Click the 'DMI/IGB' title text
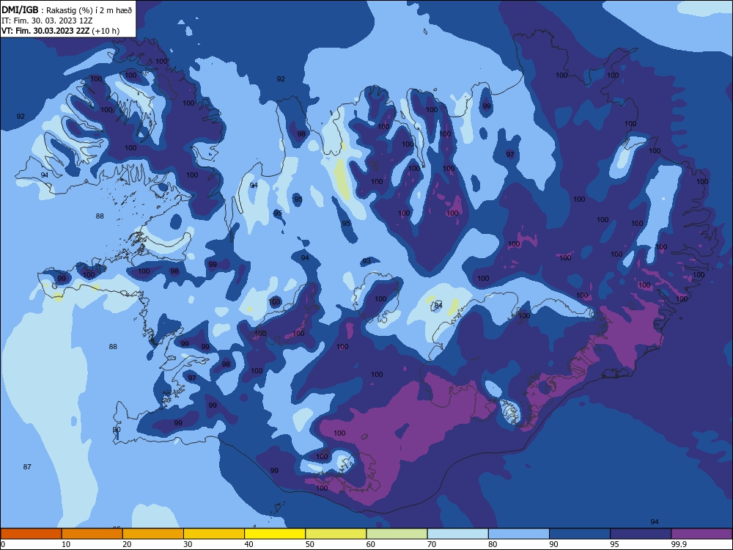The image size is (733, 550). point(20,10)
